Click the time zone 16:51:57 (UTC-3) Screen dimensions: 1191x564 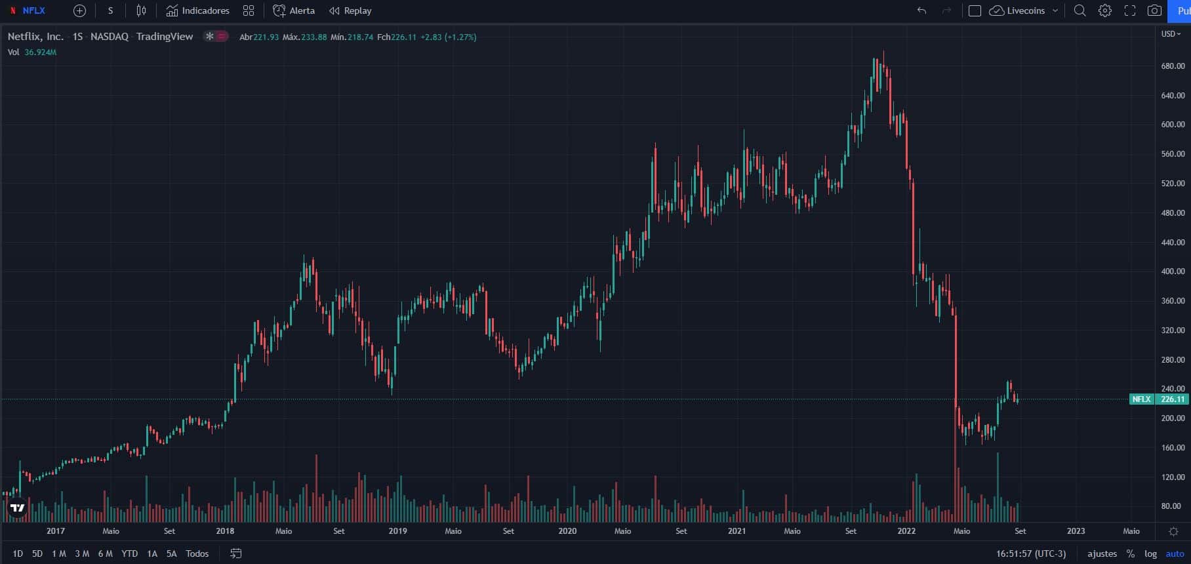point(1031,554)
